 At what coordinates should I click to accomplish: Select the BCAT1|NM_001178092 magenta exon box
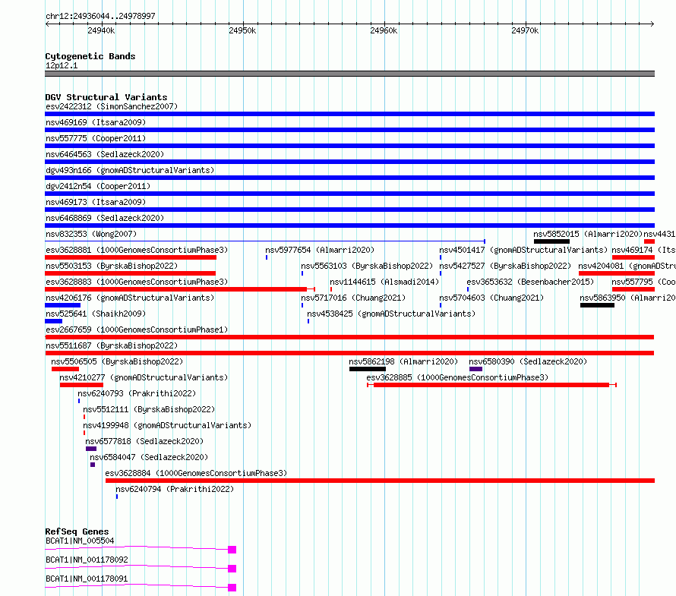tap(232, 569)
